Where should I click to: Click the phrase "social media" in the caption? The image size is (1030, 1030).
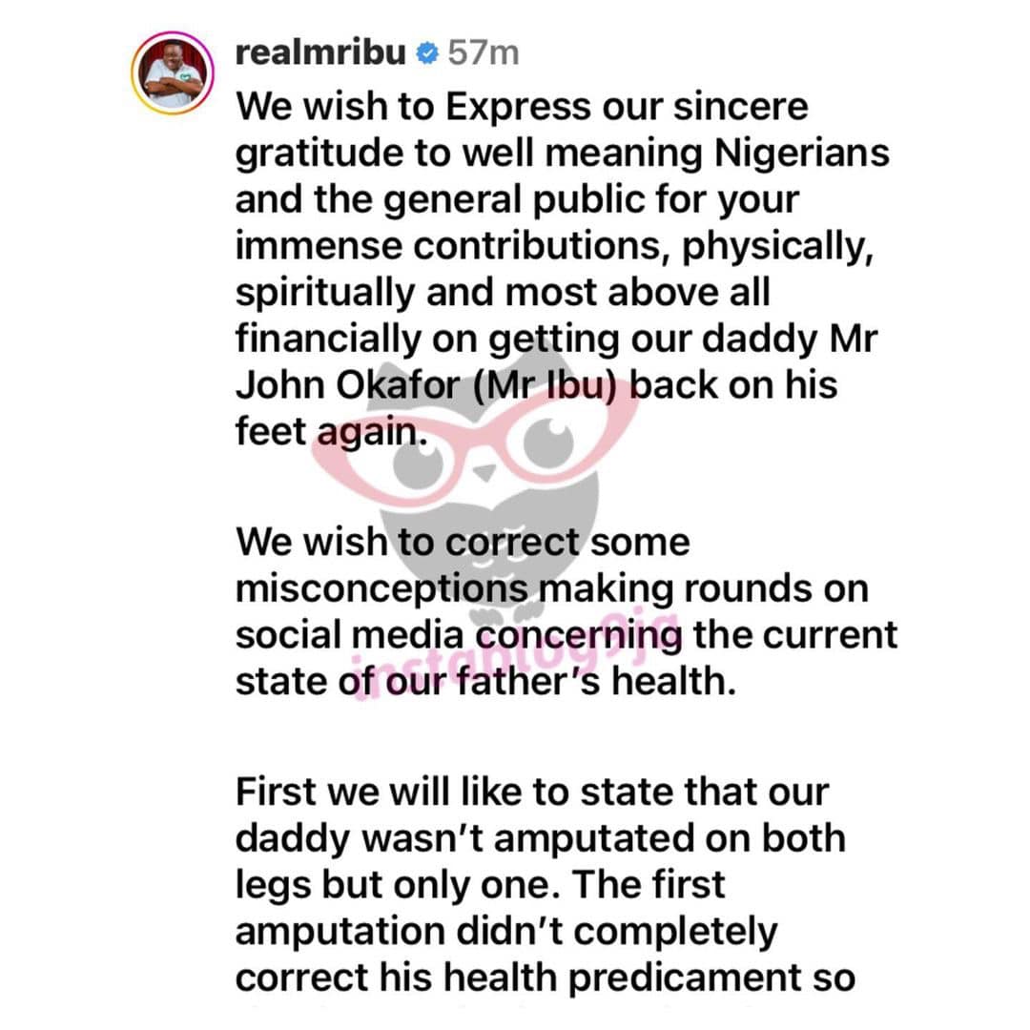[349, 636]
